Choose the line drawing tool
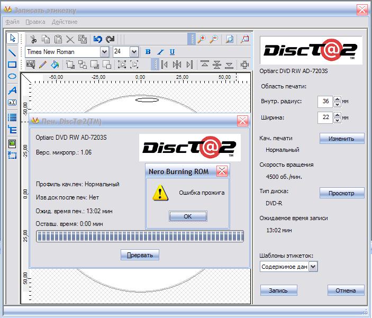Viewport: 372px width, 318px height. tap(13, 52)
